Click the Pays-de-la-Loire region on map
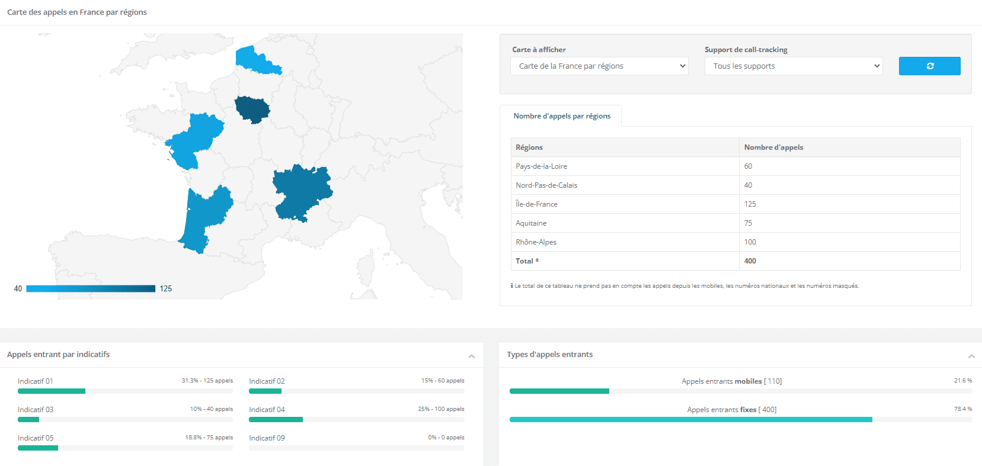982x466 pixels. [x=196, y=141]
